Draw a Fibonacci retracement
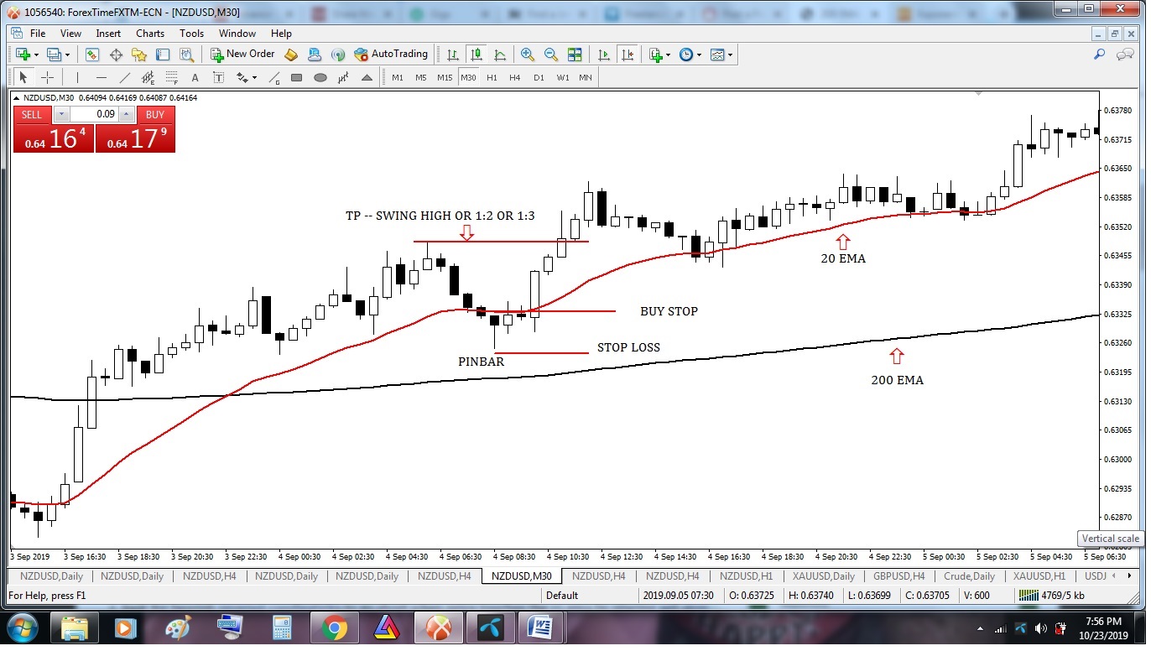 click(172, 77)
